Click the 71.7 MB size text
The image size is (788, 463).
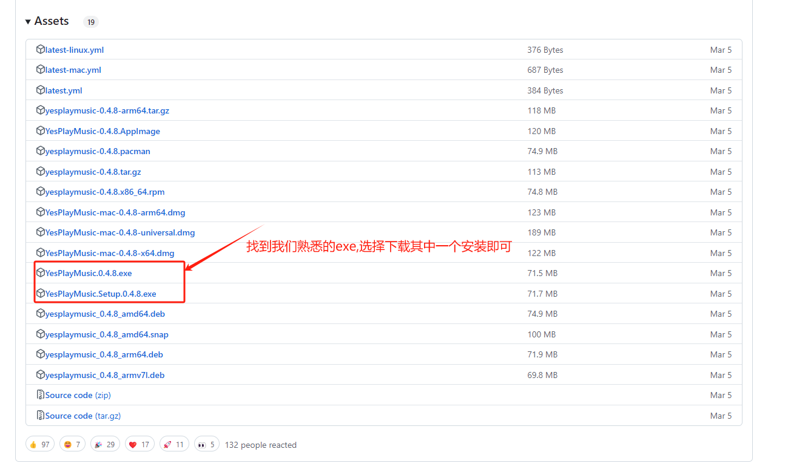coord(542,294)
